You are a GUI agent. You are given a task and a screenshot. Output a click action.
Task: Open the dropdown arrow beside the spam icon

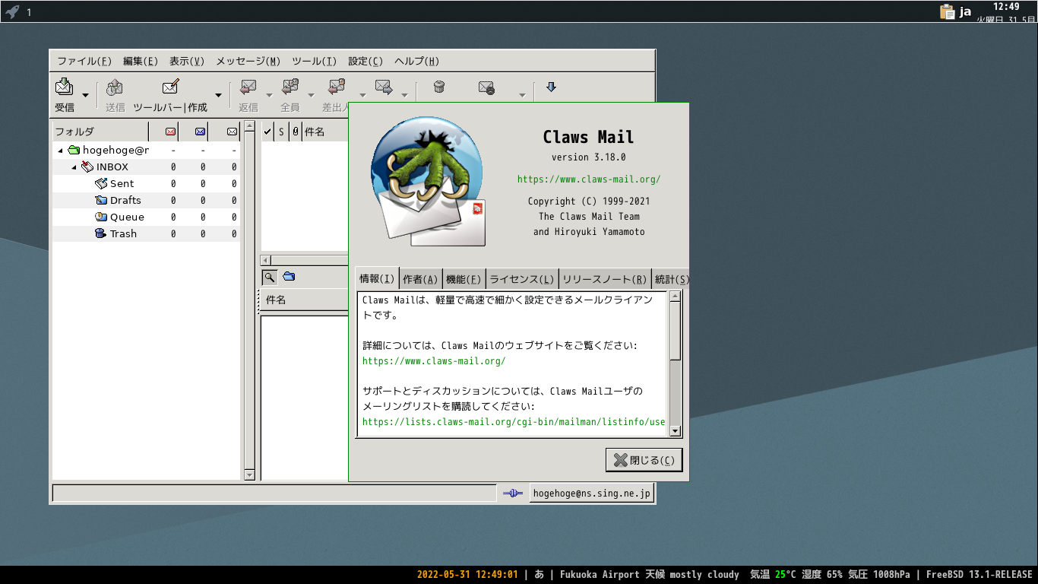[522, 95]
